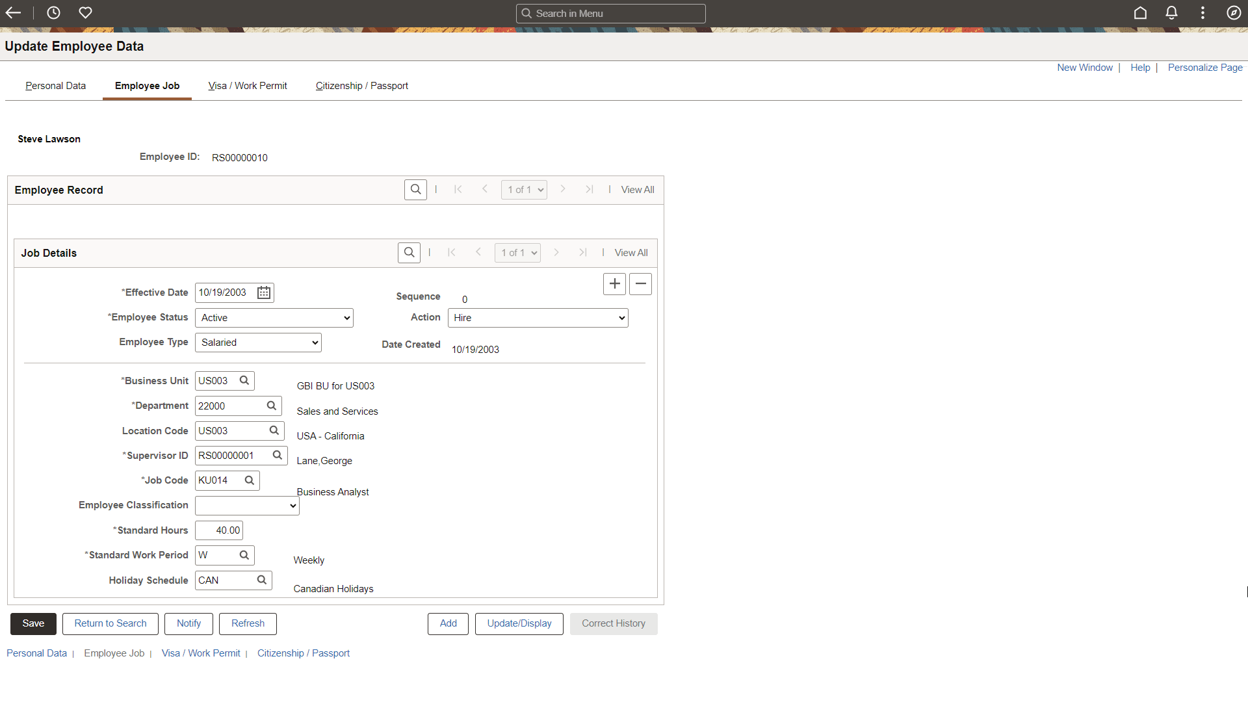Expand the Employee Status dropdown
1248x702 pixels.
[274, 318]
